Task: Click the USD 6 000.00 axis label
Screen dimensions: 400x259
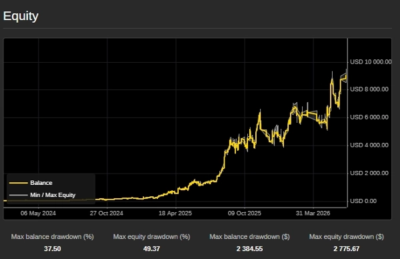Action: [369, 117]
